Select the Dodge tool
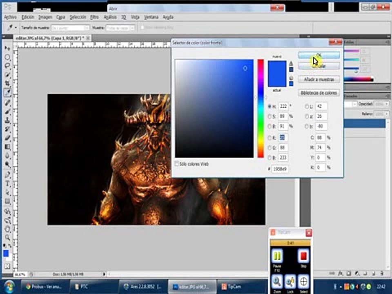This screenshot has width=392, height=294. [x=7, y=165]
